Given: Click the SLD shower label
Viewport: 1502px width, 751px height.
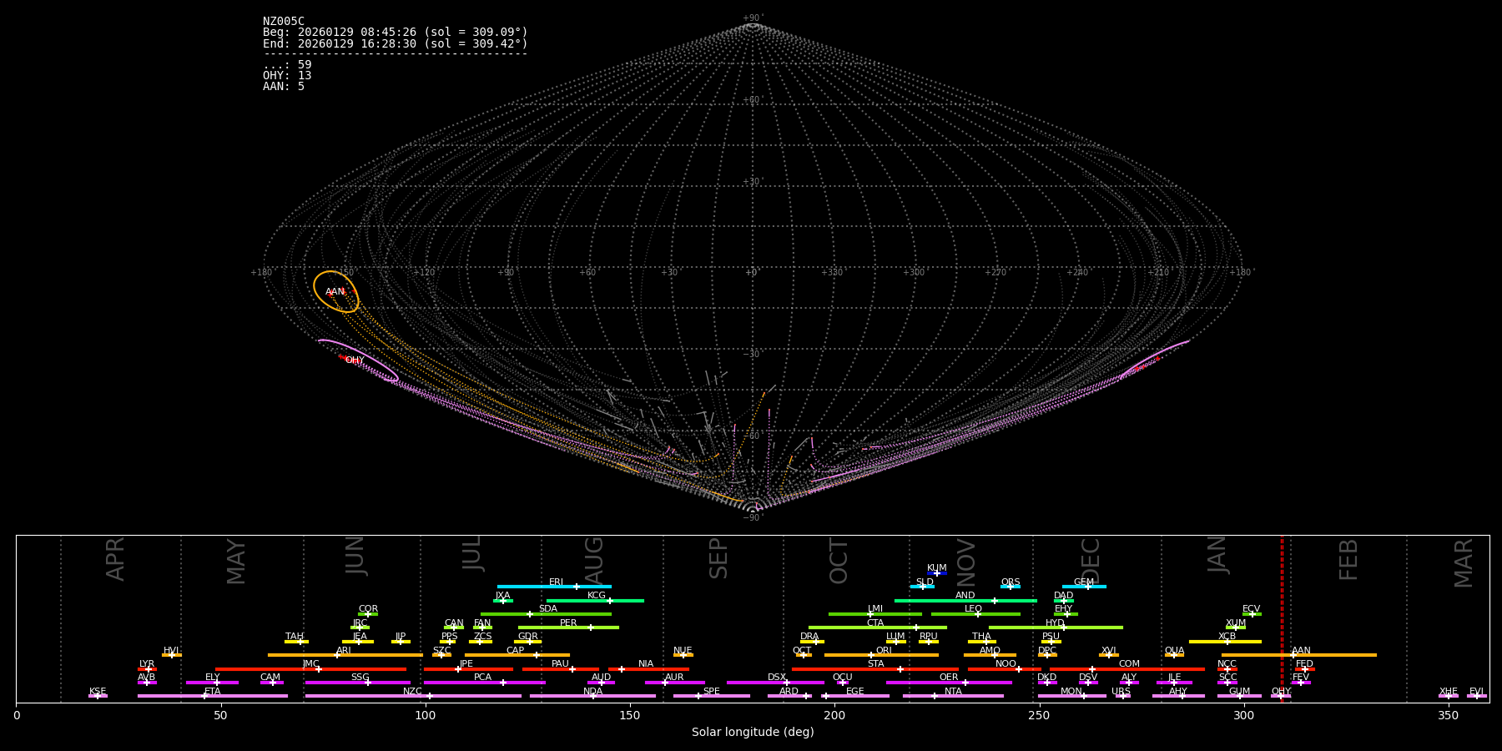Looking at the screenshot, I should pyautogui.click(x=925, y=582).
